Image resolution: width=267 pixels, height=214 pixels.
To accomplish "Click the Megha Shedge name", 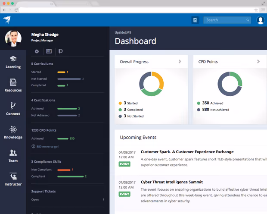I will point(45,35).
